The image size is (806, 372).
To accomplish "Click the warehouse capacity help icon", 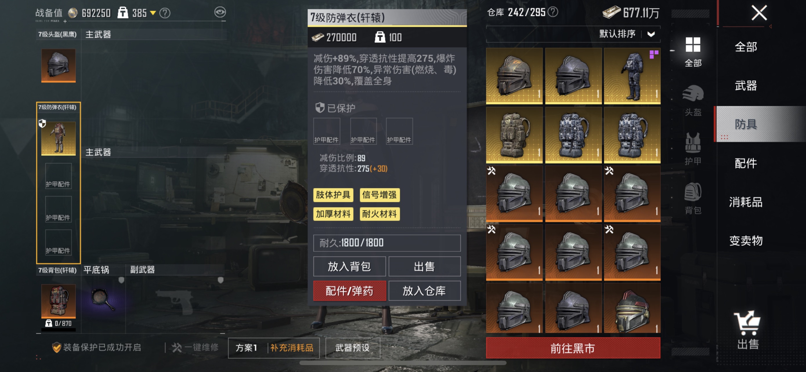I will point(553,12).
